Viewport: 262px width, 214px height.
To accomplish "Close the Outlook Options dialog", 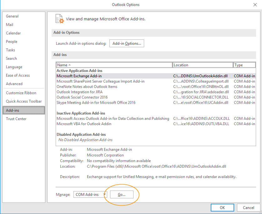I will [255, 5].
